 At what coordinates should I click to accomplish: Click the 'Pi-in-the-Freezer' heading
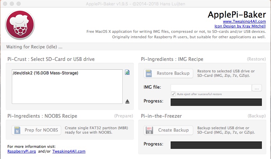161,116
